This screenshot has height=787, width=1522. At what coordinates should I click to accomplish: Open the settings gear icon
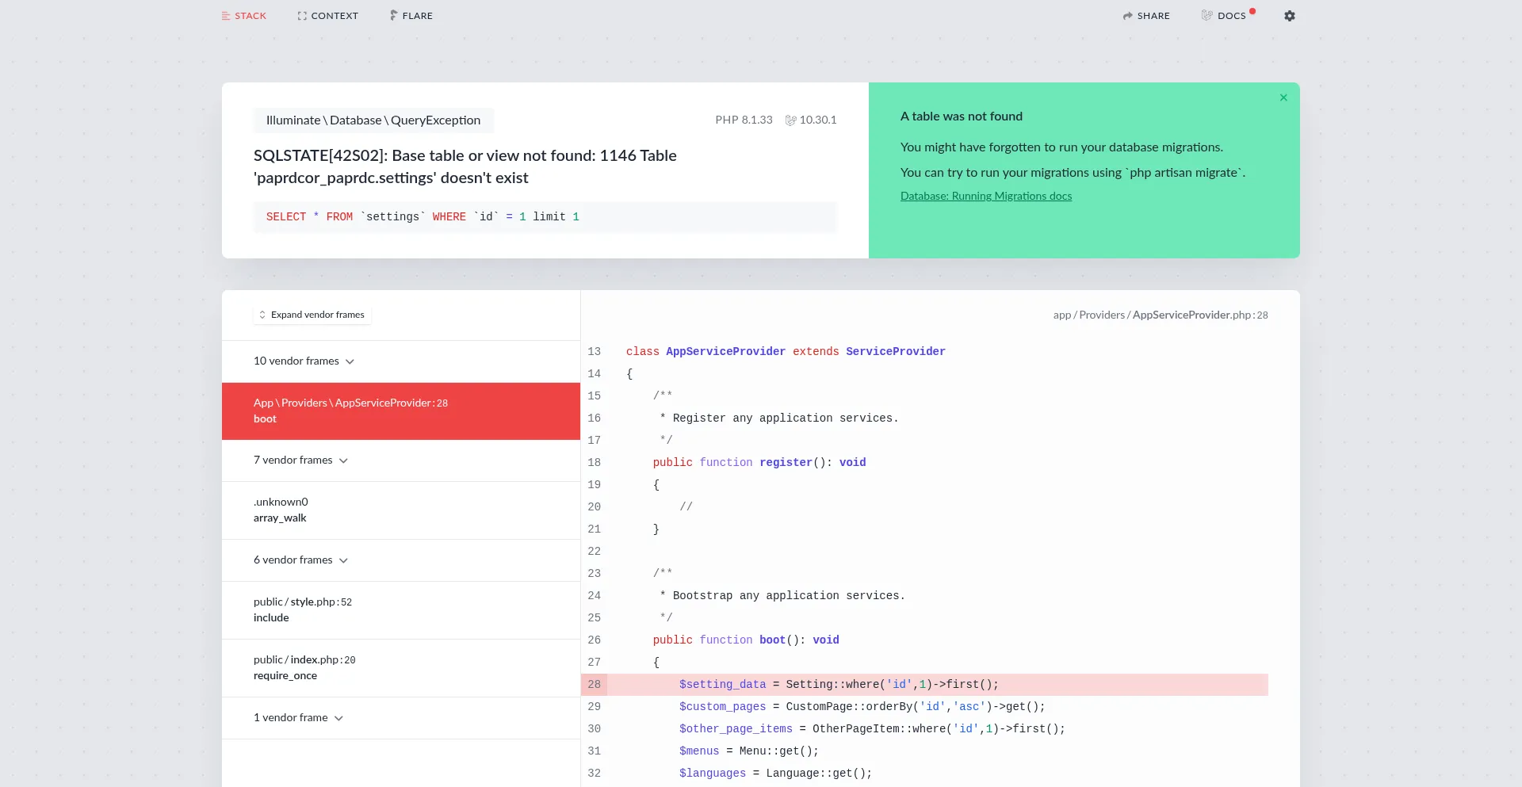[1289, 16]
